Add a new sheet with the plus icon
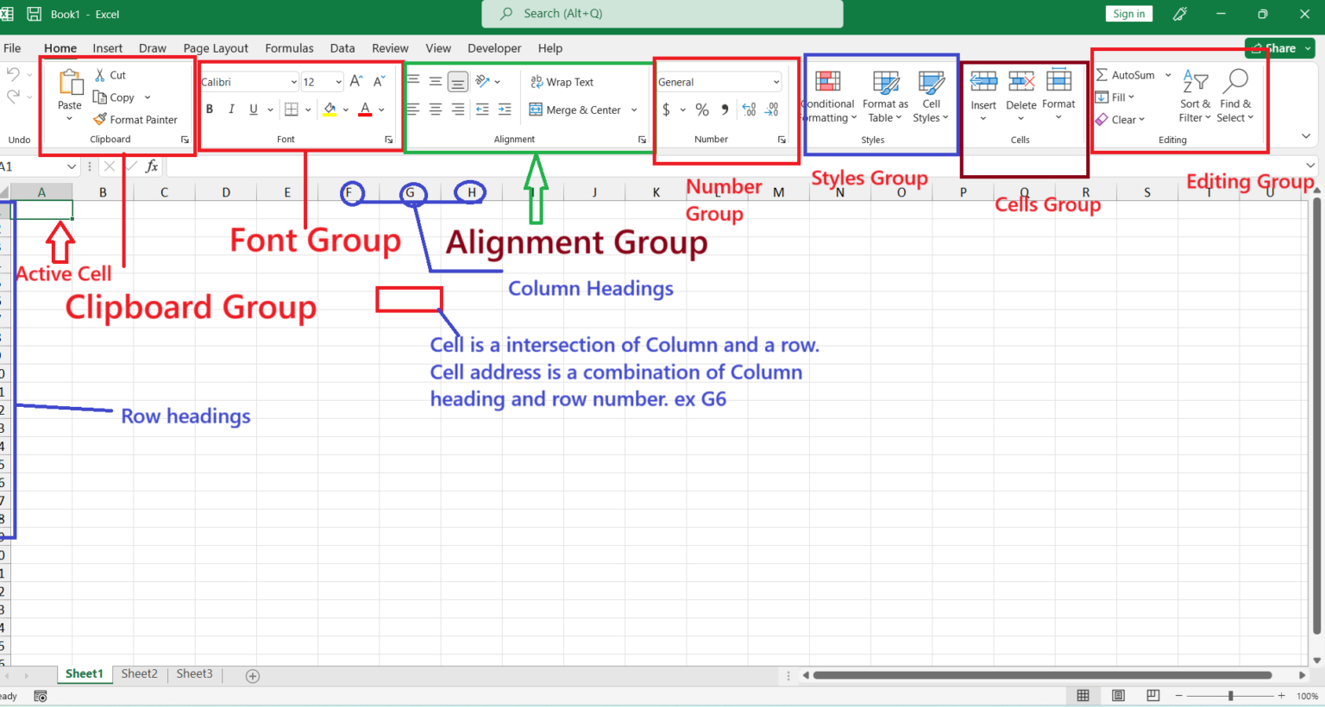The width and height of the screenshot is (1325, 707). (x=253, y=676)
